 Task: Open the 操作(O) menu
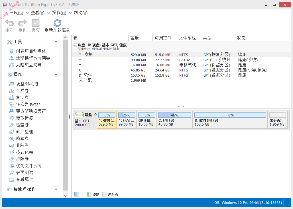59,13
